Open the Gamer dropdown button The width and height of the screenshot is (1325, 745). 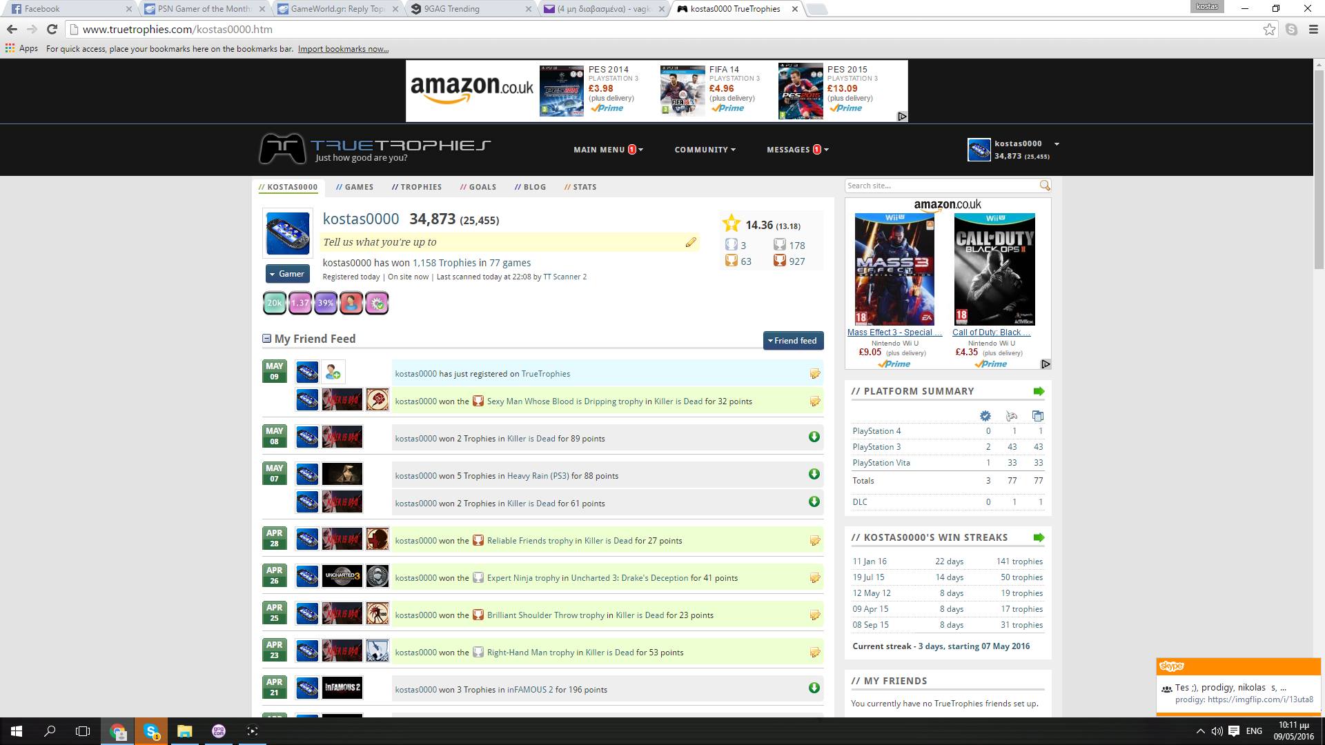click(x=287, y=274)
